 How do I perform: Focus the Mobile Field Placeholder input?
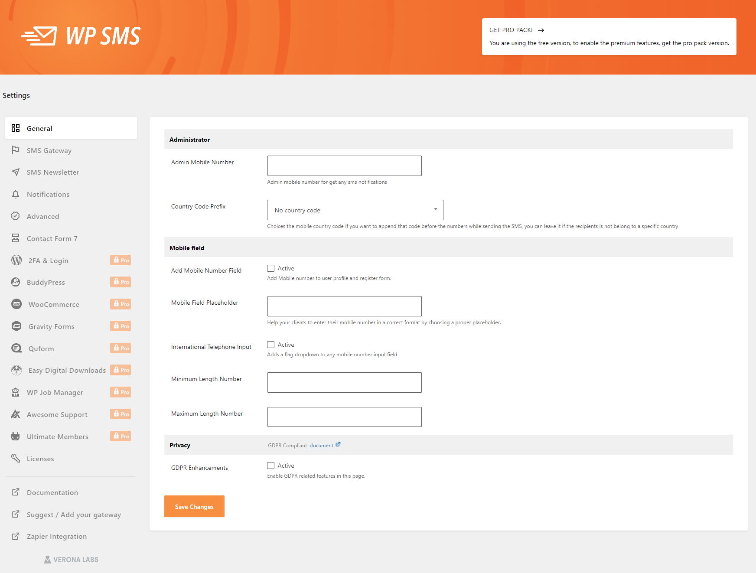pyautogui.click(x=345, y=306)
